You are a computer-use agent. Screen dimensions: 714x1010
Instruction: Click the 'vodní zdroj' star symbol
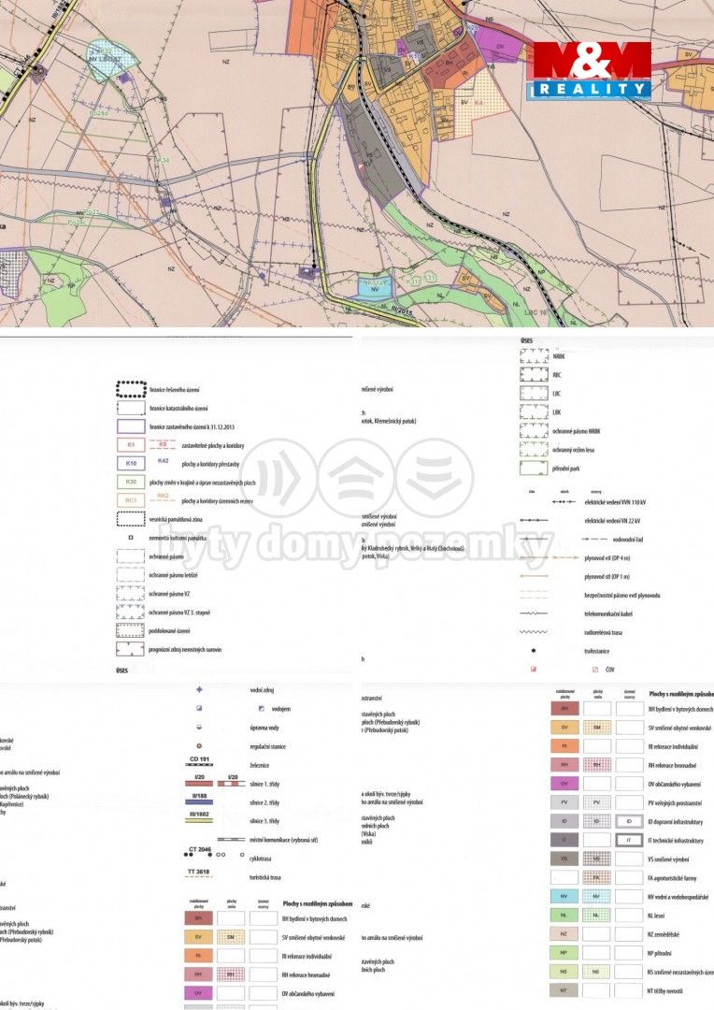(x=200, y=690)
